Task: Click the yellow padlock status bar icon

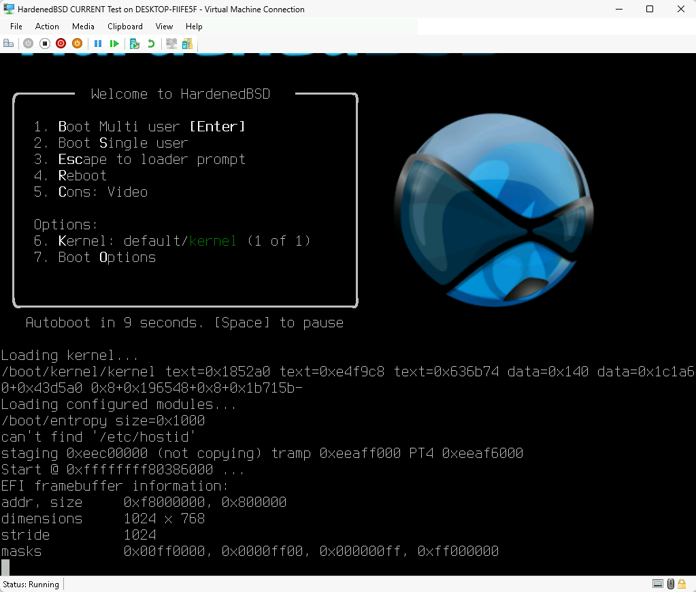Action: click(x=682, y=584)
